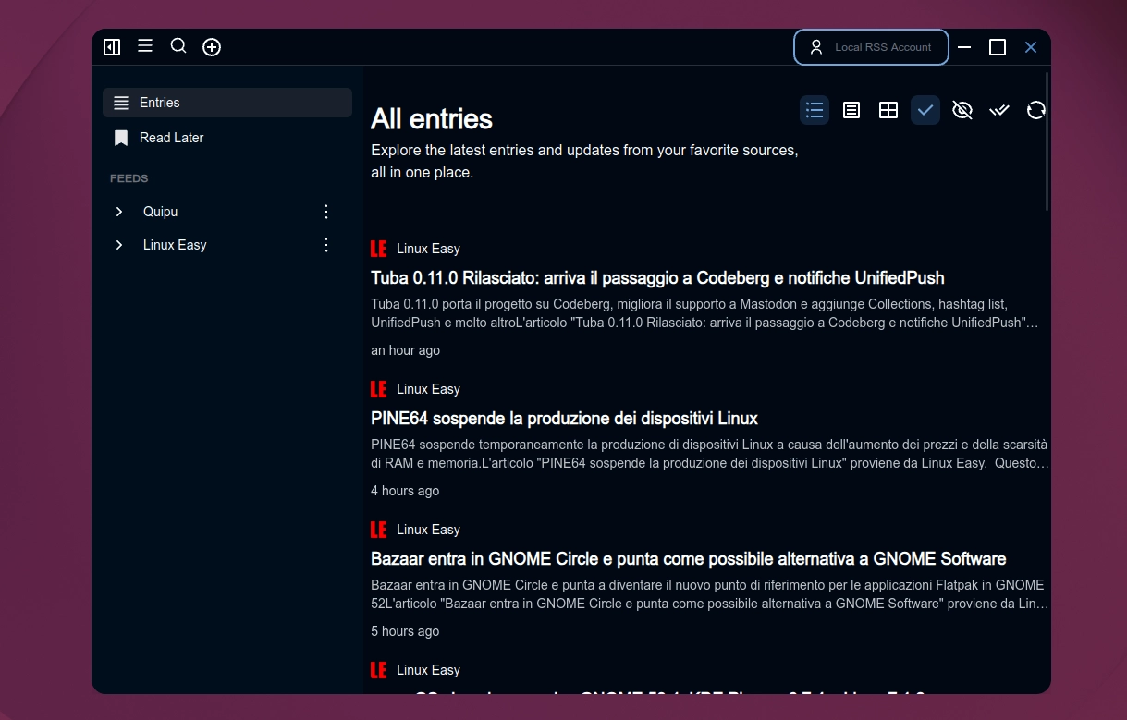This screenshot has height=720, width=1127.
Task: Switch to list view layout
Action: click(x=815, y=111)
